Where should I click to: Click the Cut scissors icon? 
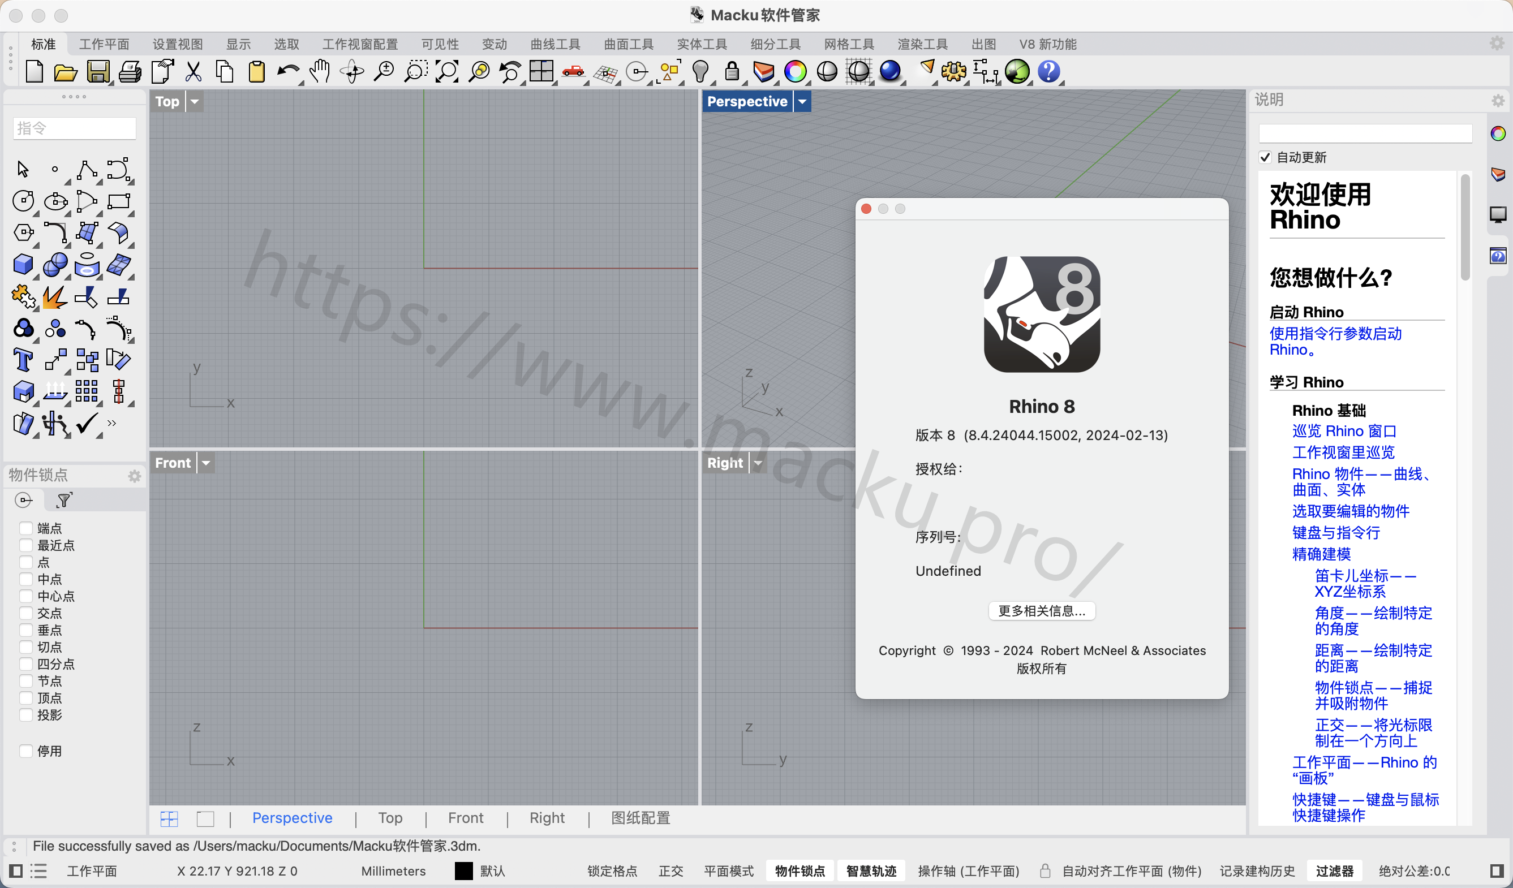(x=193, y=71)
